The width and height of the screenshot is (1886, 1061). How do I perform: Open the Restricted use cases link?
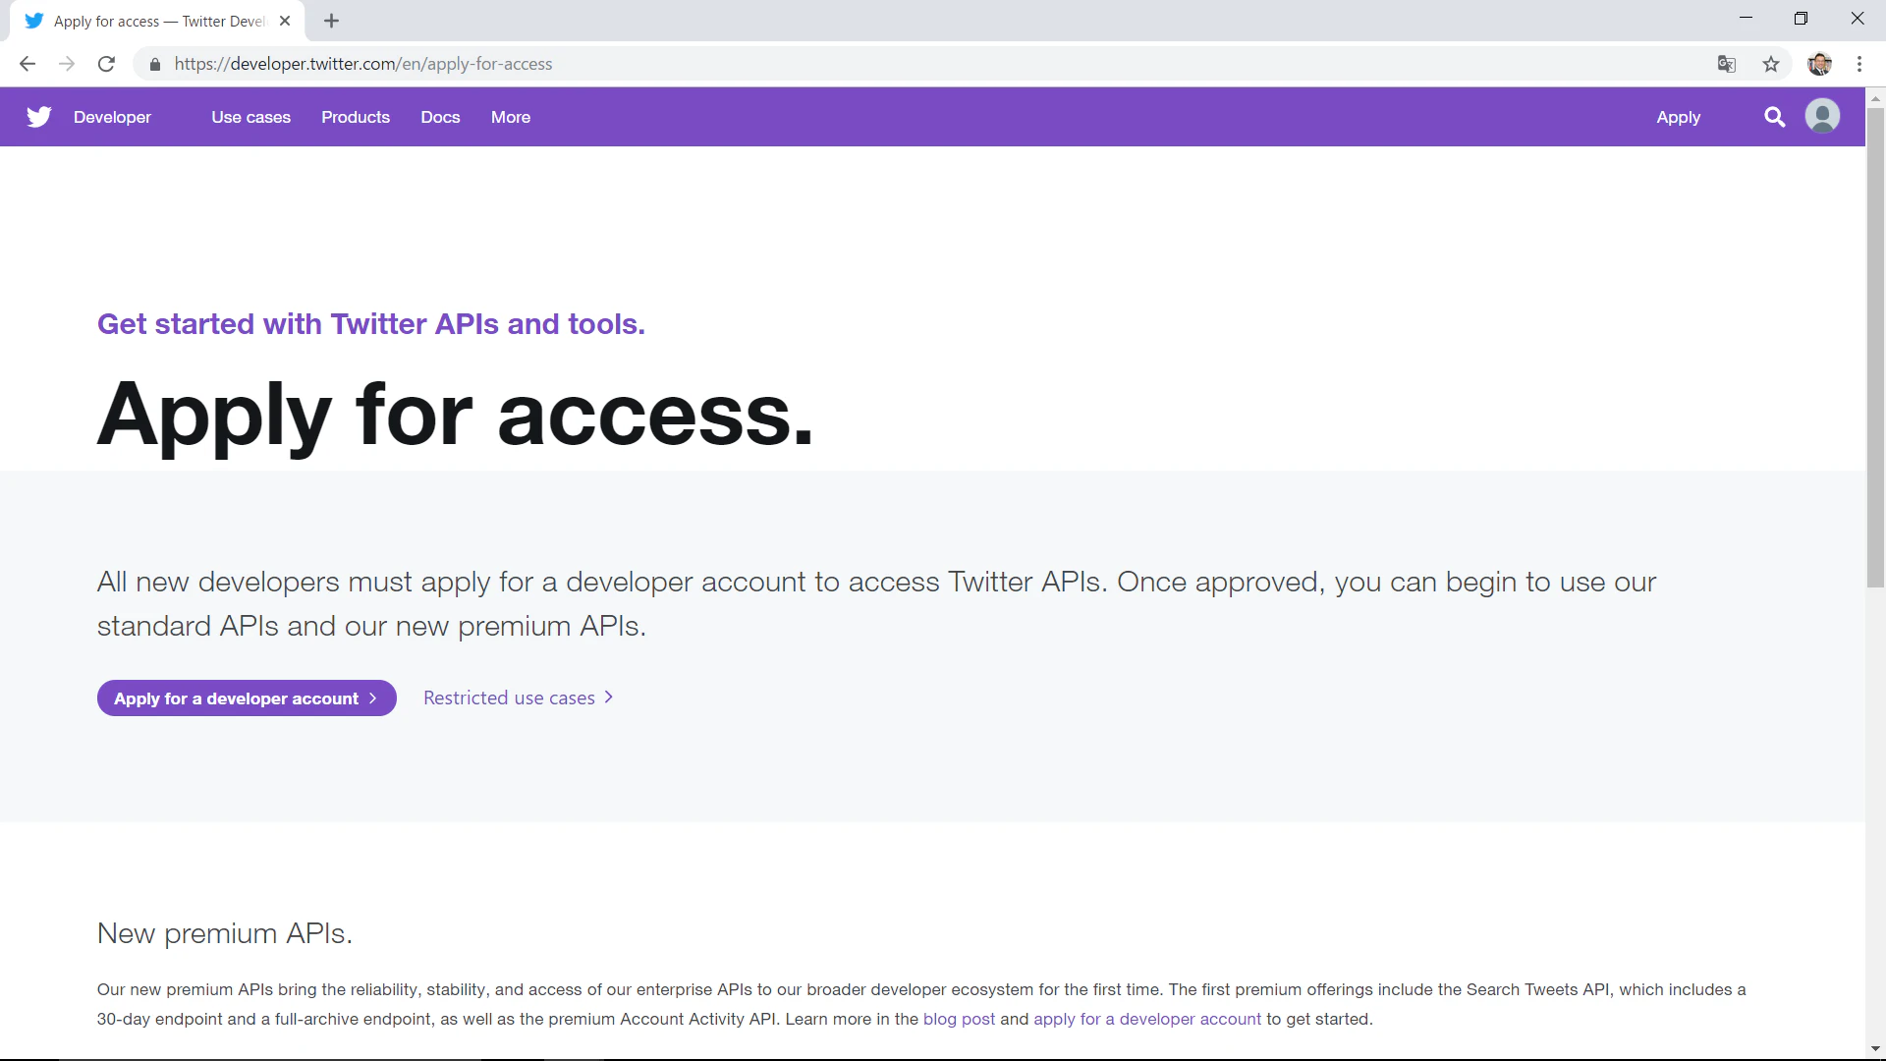coord(519,698)
